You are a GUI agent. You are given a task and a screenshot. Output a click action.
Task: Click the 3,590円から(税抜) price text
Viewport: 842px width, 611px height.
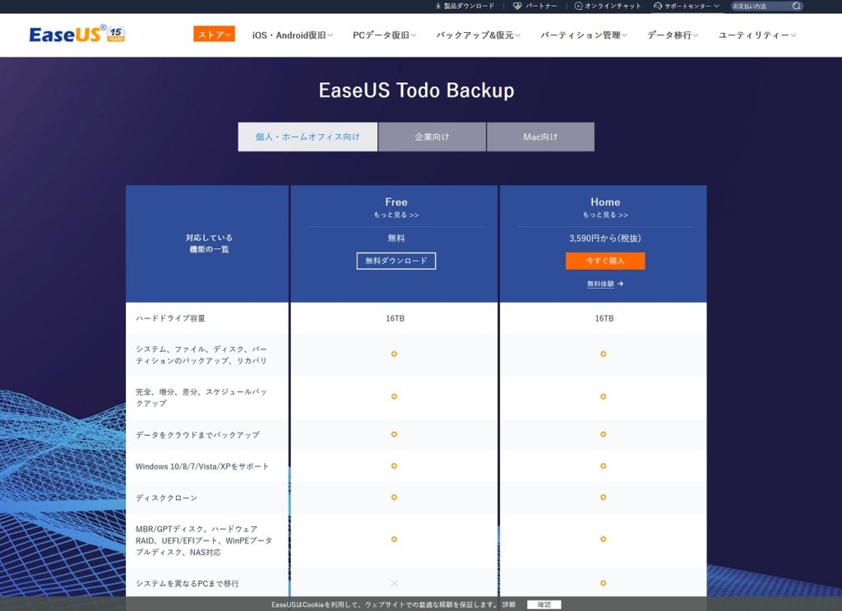tap(605, 238)
